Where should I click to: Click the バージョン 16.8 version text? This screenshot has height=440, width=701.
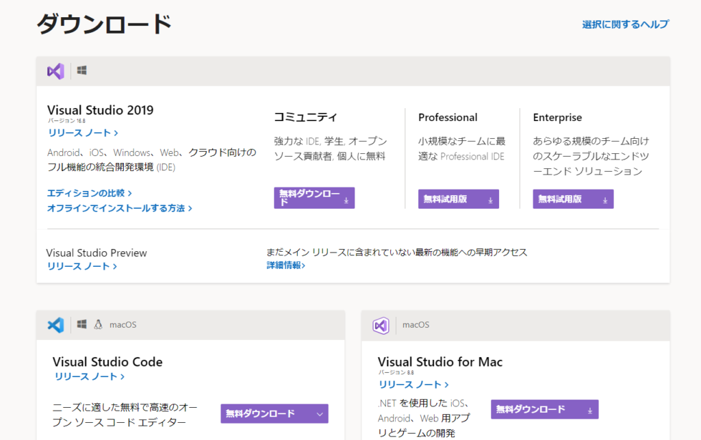click(x=66, y=120)
